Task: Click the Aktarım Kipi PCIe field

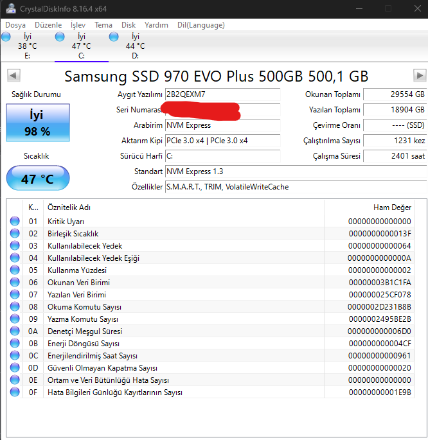Action: tap(222, 141)
